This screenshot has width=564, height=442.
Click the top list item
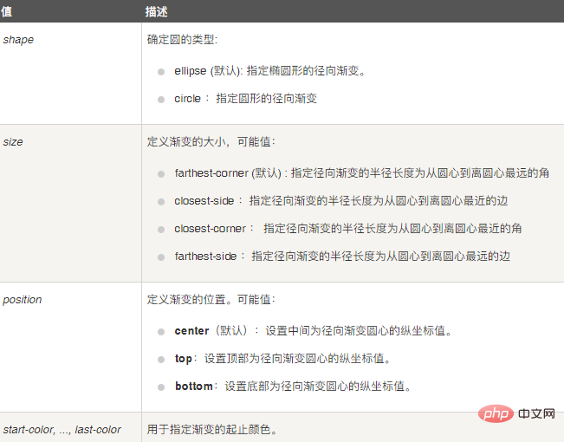point(282,359)
